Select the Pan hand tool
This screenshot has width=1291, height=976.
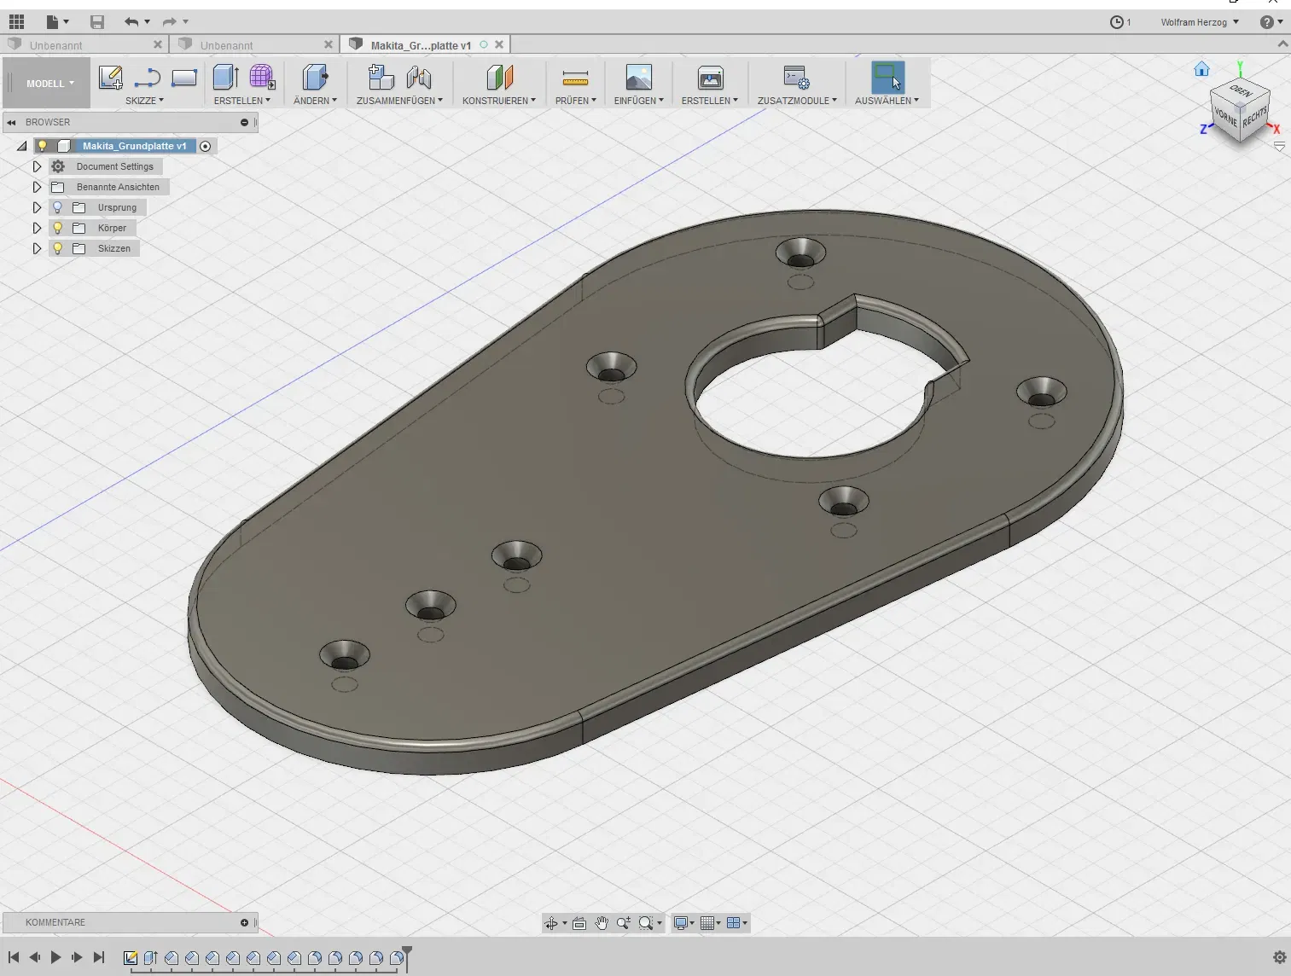coord(602,923)
